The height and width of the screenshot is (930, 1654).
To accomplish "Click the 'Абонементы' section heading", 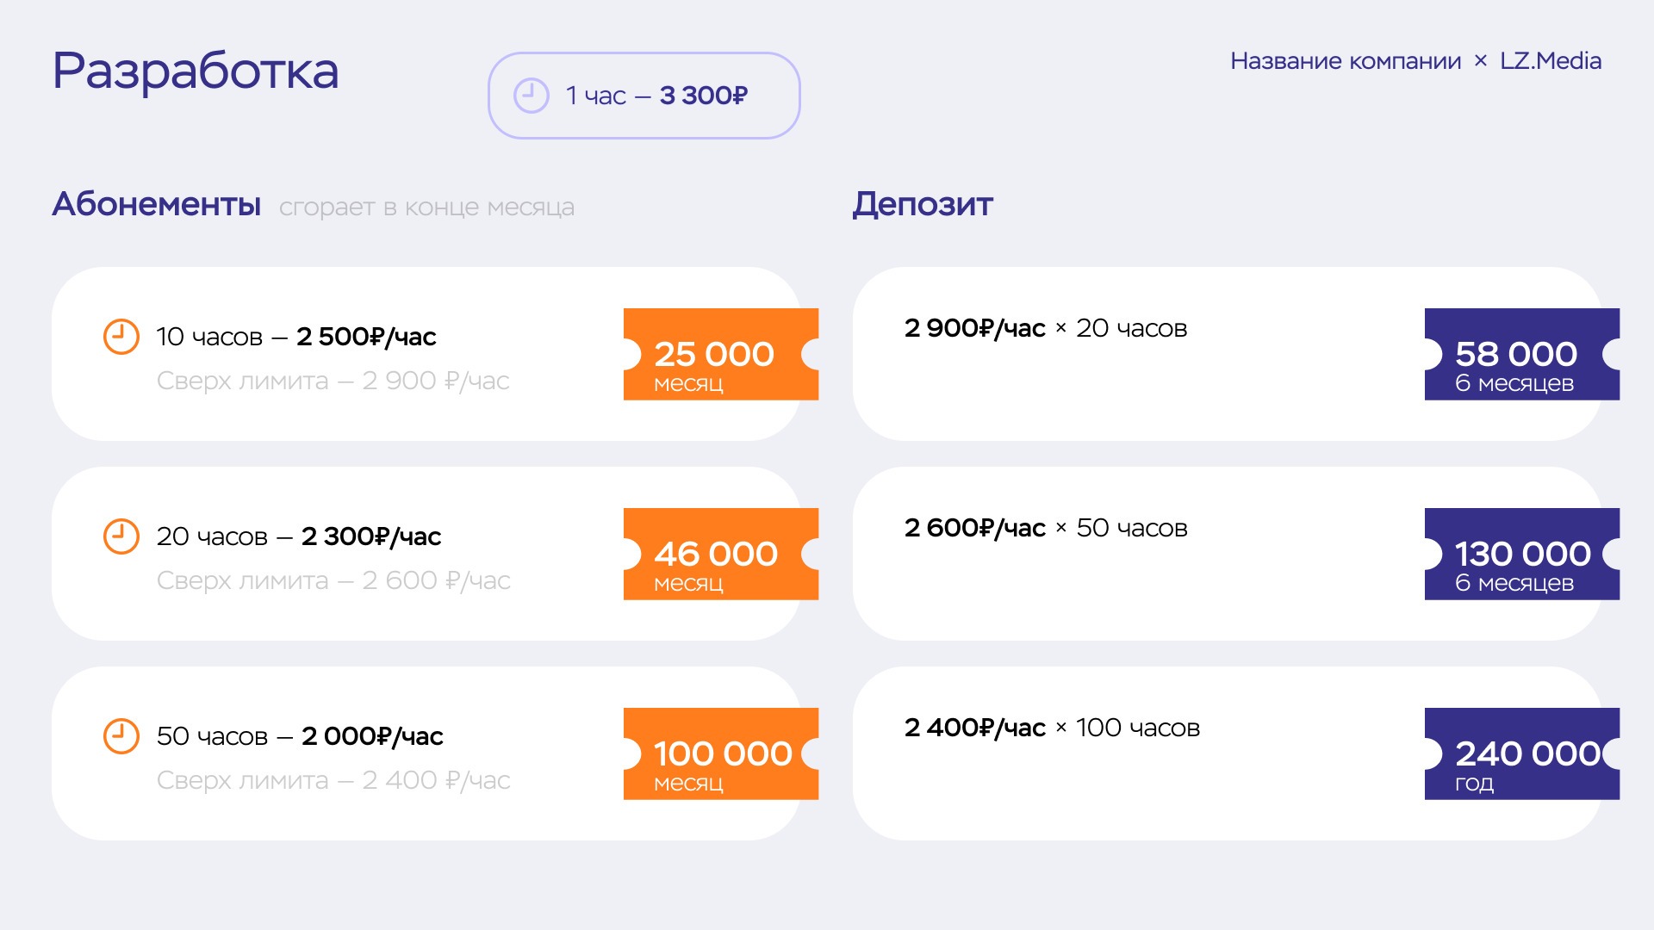I will [156, 205].
